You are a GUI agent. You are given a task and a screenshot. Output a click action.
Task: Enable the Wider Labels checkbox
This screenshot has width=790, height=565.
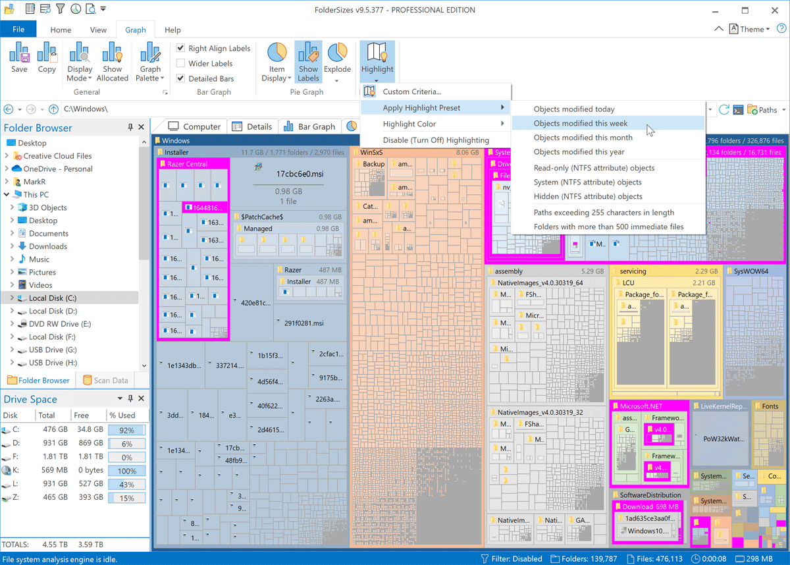181,63
